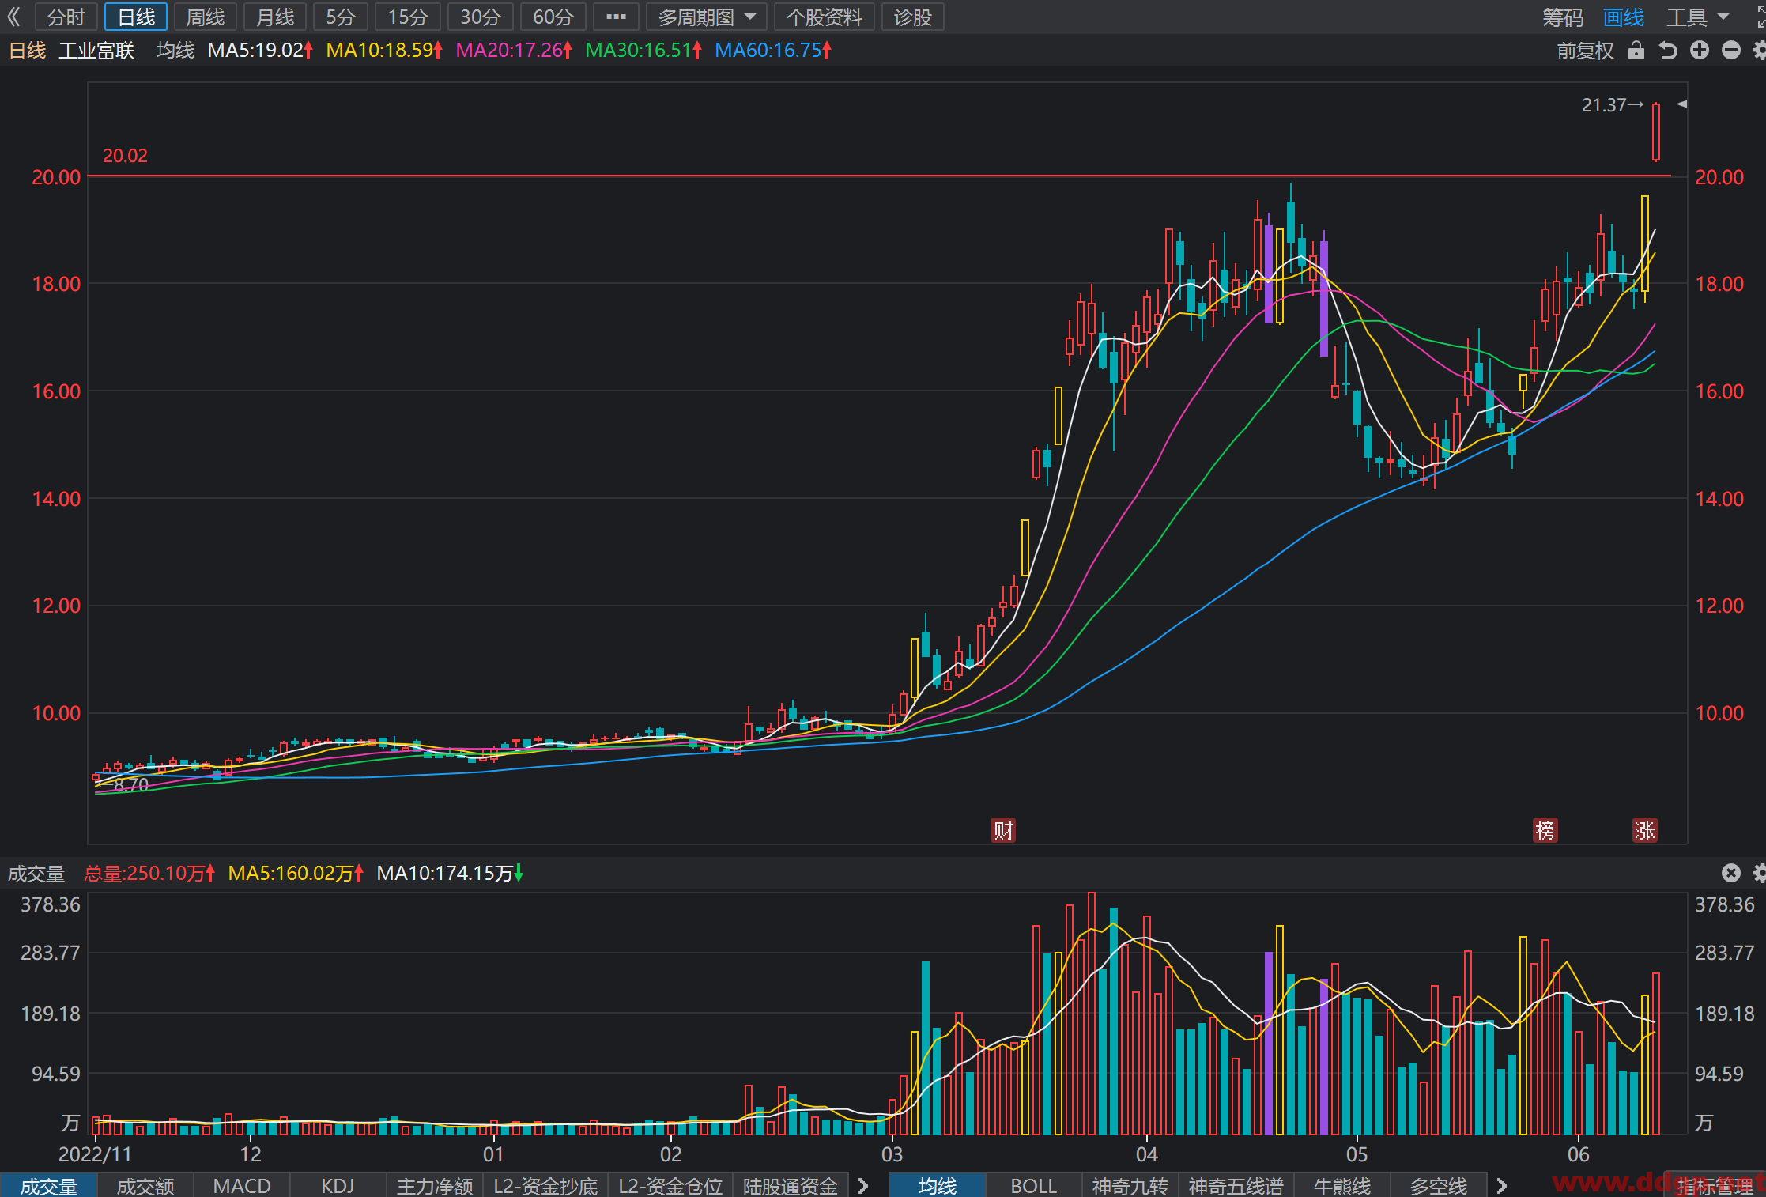Open the 多周期图 dropdown

click(x=707, y=17)
